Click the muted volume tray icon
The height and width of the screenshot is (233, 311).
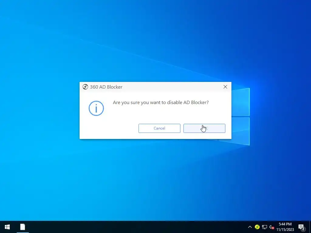click(272, 227)
